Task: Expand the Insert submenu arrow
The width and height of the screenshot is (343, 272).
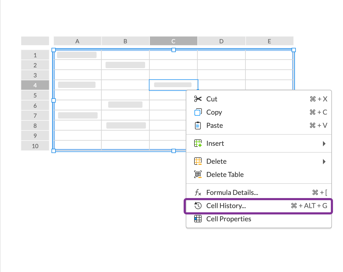Action: 324,143
